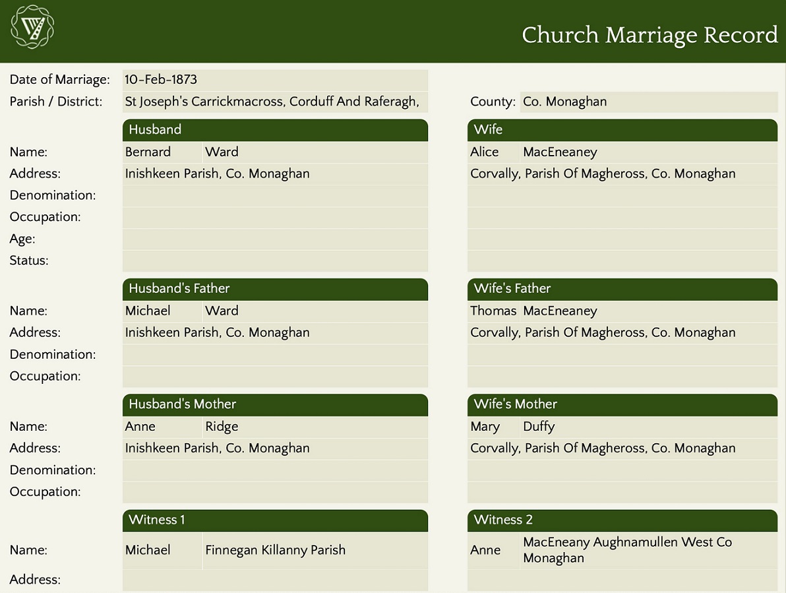Viewport: 786px width, 593px height.
Task: Select the Date of Marriage field 10-Feb-1873
Action: tap(275, 80)
